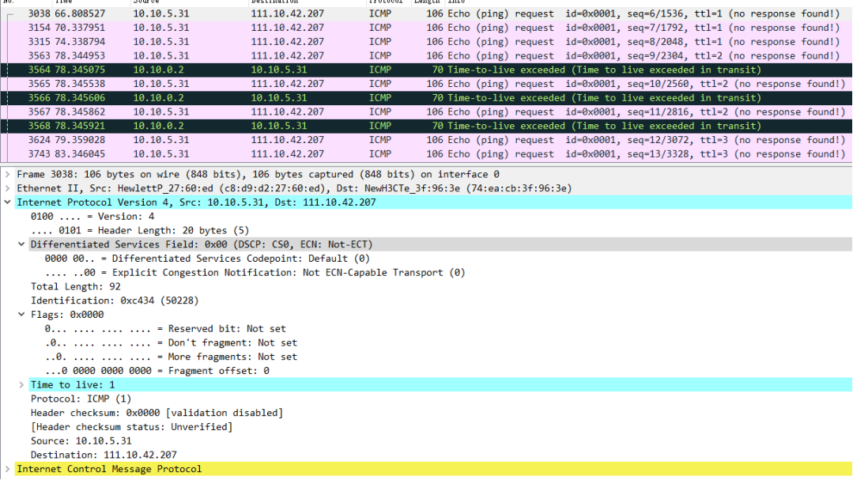This screenshot has width=853, height=480.
Task: Click source 10.10.0.2 in packet 3566 row
Action: point(158,98)
